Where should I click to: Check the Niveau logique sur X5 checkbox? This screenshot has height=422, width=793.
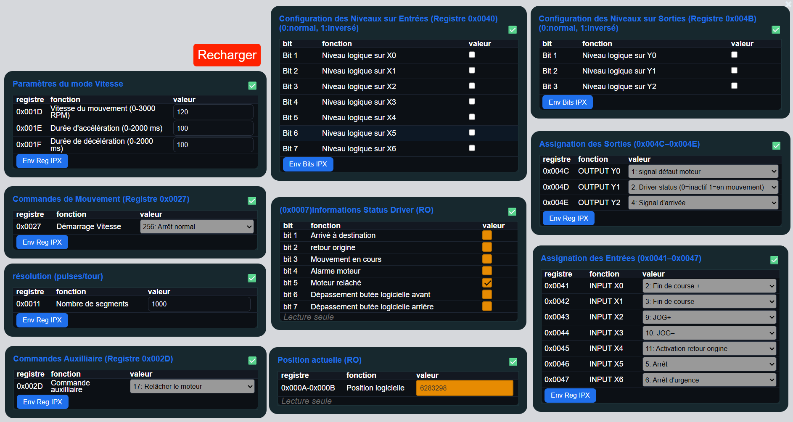472,133
